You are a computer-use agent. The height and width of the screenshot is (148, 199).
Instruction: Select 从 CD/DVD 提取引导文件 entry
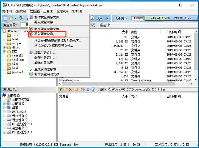coord(59,46)
